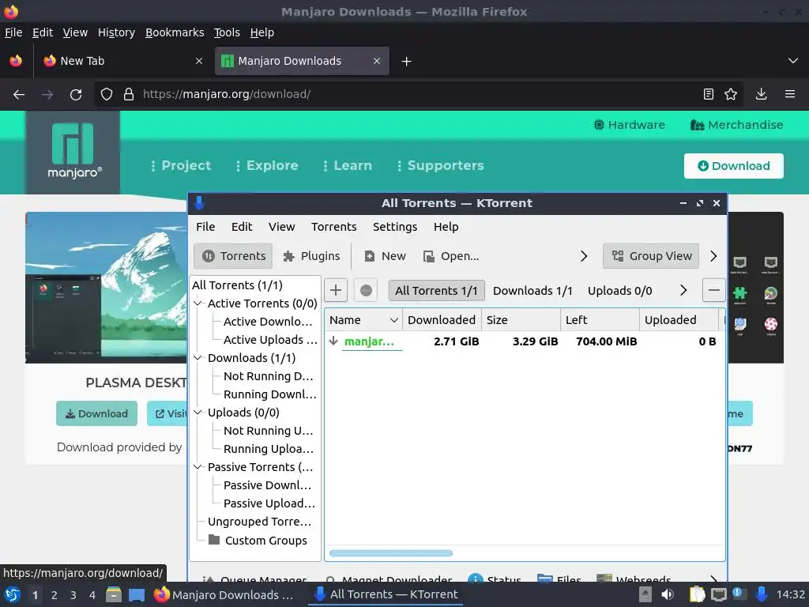Screen dimensions: 809x607
Task: Open the Firefox downloads panel icon
Action: click(x=761, y=94)
